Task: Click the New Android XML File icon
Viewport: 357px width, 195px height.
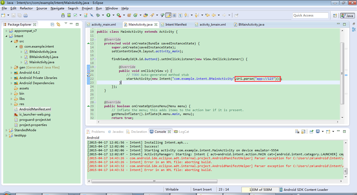Action: tap(86, 15)
